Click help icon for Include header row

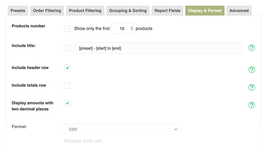(x=252, y=70)
